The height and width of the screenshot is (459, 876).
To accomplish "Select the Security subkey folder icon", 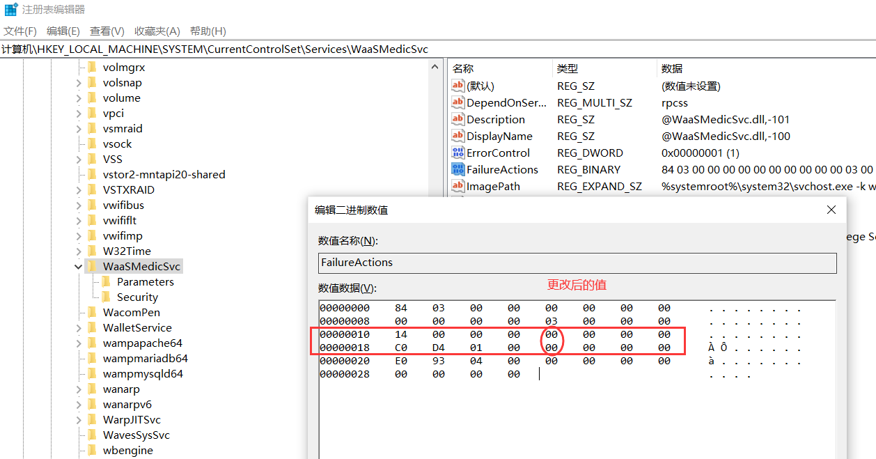I will (106, 297).
